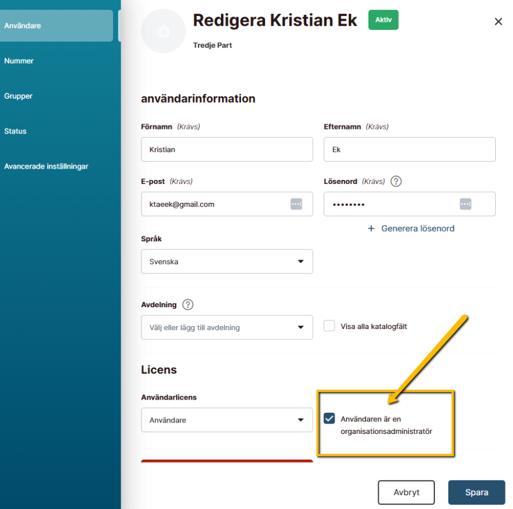Click the Avdelning help question mark icon
513x509 pixels.
[x=188, y=304]
